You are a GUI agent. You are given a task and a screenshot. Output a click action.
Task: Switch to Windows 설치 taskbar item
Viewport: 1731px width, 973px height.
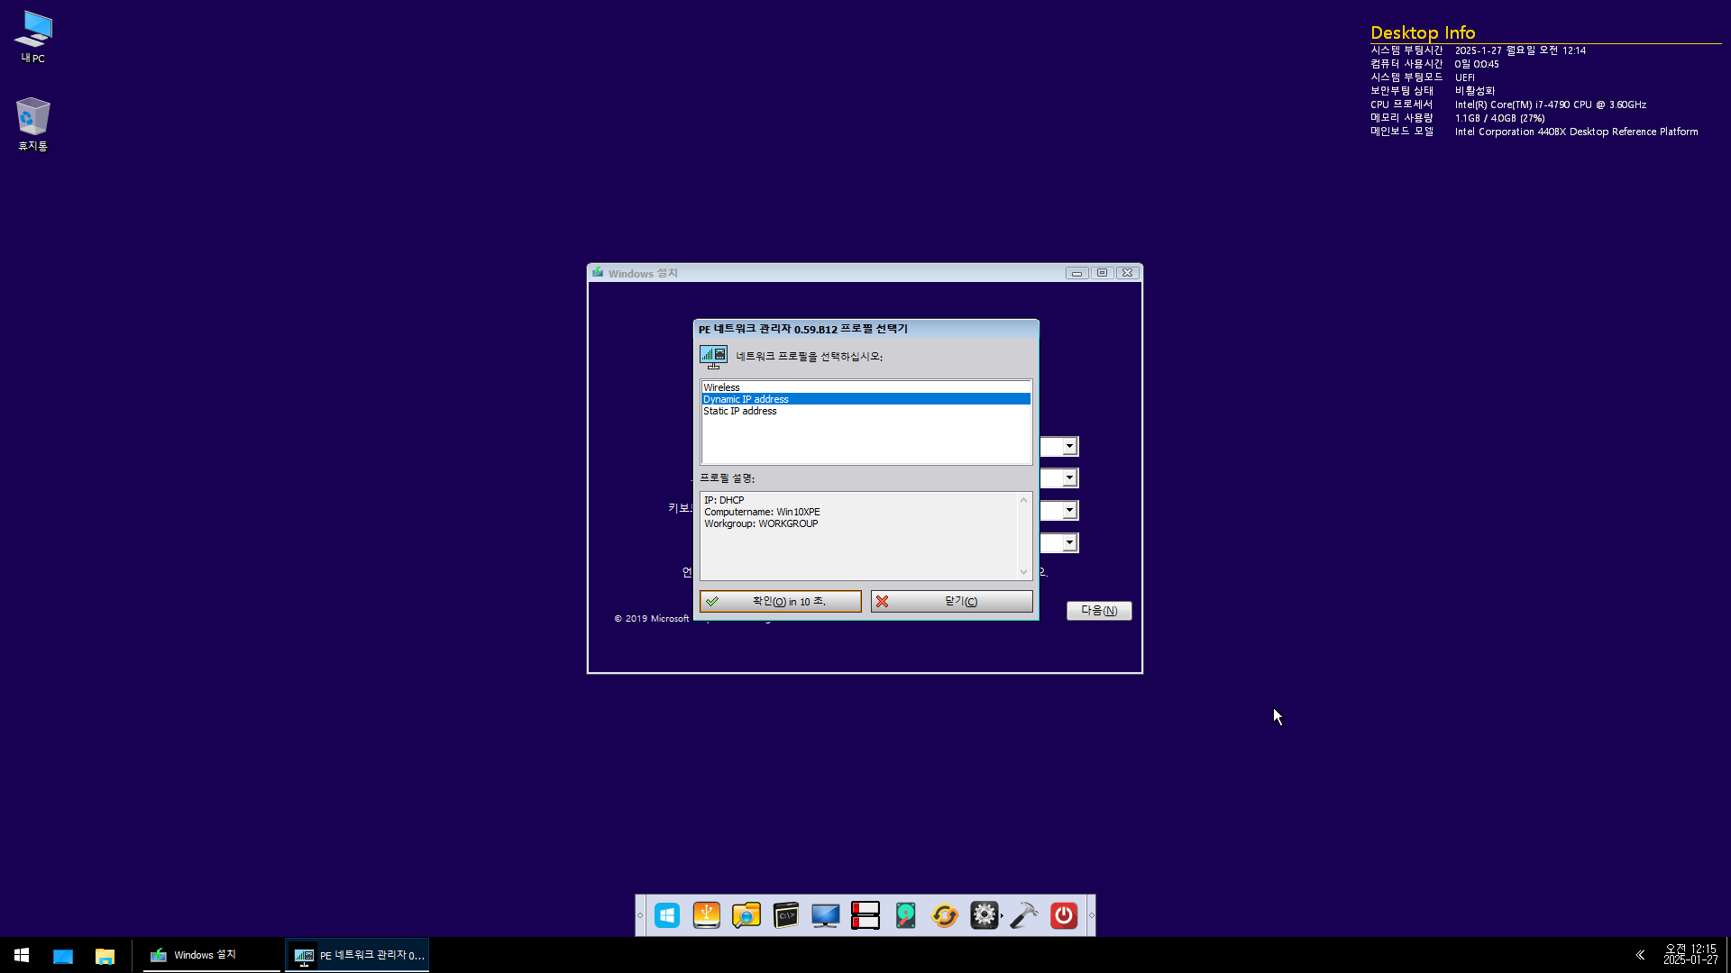click(x=206, y=955)
